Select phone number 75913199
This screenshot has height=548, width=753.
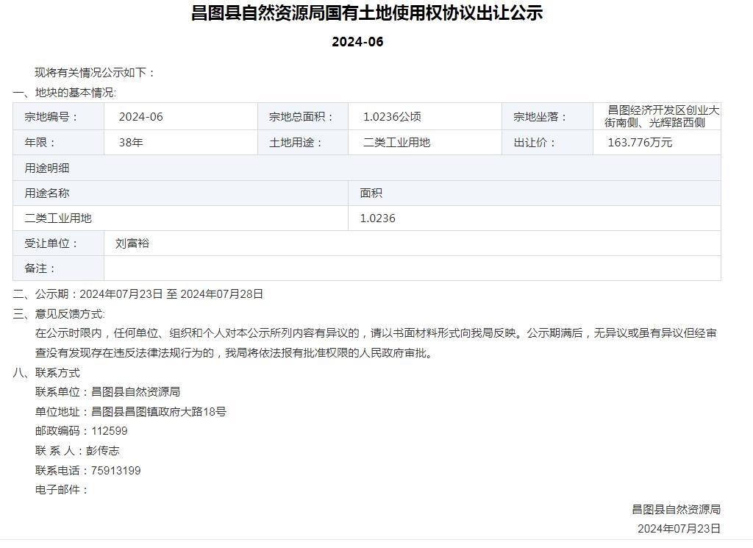pos(115,471)
